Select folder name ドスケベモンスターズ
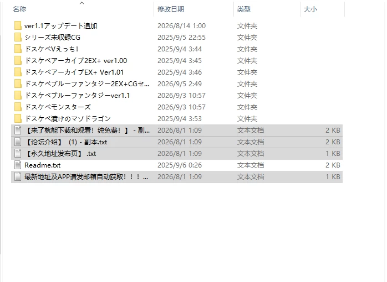Screen dimensions: 387x282 tap(58, 107)
